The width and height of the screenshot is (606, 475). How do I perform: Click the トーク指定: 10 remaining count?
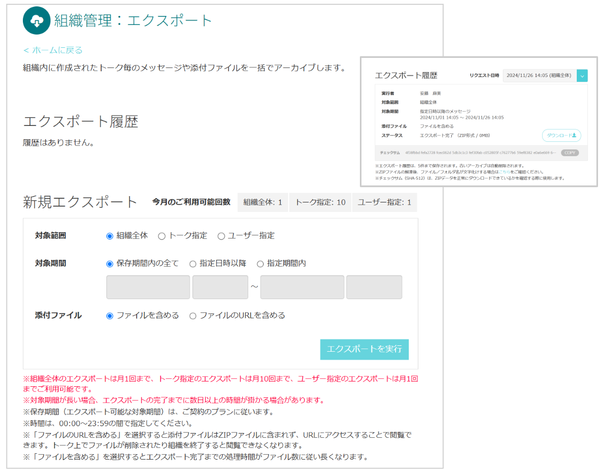(321, 202)
